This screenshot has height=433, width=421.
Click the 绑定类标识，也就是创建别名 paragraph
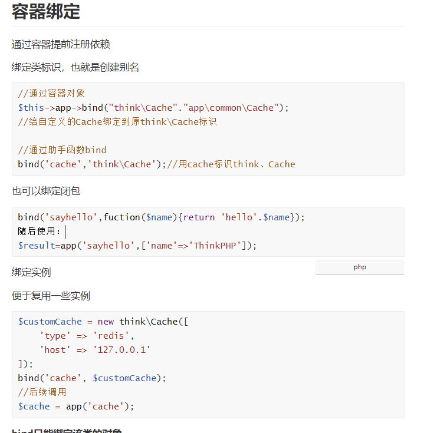(75, 67)
